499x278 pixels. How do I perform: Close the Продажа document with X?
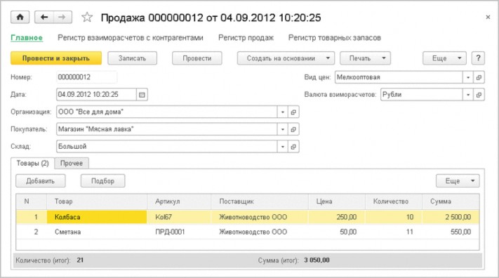pyautogui.click(x=488, y=17)
